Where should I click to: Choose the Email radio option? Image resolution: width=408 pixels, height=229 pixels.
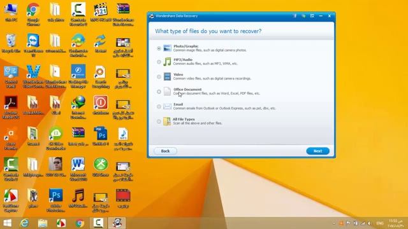click(159, 106)
